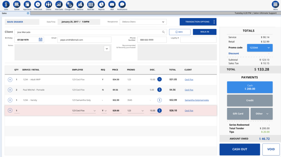
Task: Open the Sales dollar icon
Action: click(6, 4)
